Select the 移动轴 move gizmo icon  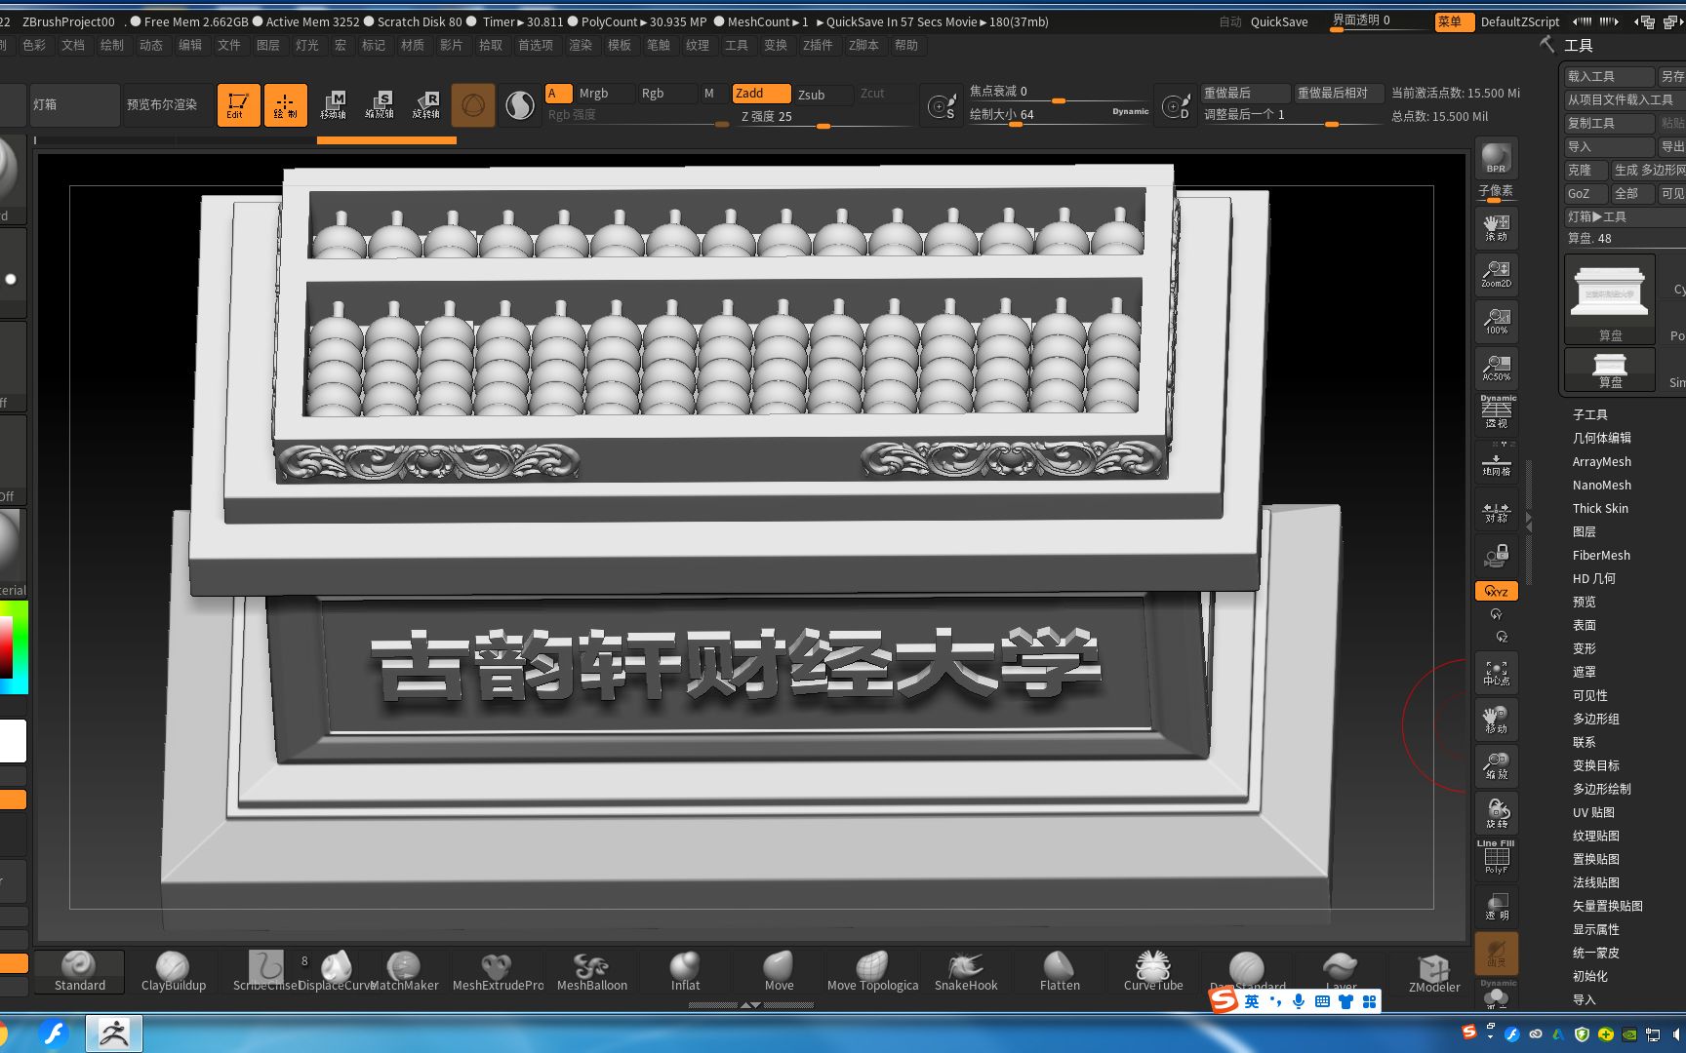pyautogui.click(x=333, y=105)
